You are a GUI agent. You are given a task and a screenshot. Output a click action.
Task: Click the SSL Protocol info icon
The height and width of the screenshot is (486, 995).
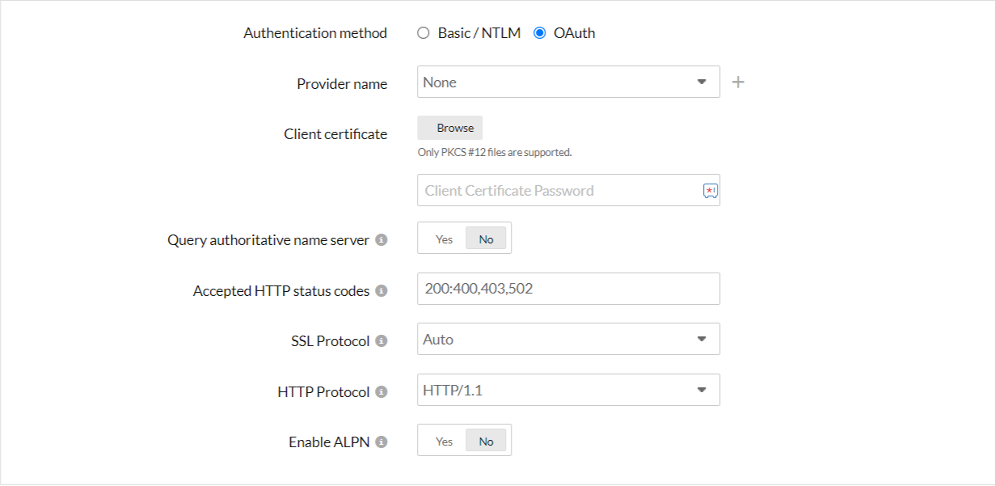tap(382, 341)
